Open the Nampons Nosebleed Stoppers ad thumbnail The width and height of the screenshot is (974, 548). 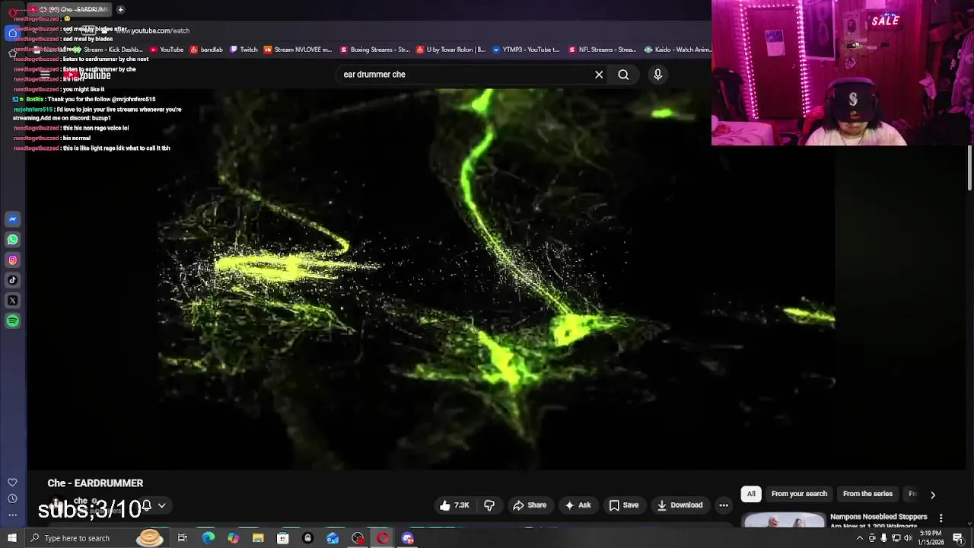(784, 521)
